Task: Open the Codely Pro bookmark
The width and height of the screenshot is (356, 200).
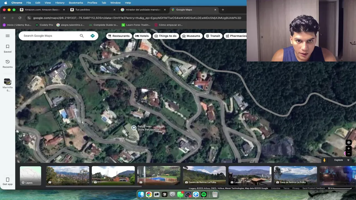Action: coord(44,25)
